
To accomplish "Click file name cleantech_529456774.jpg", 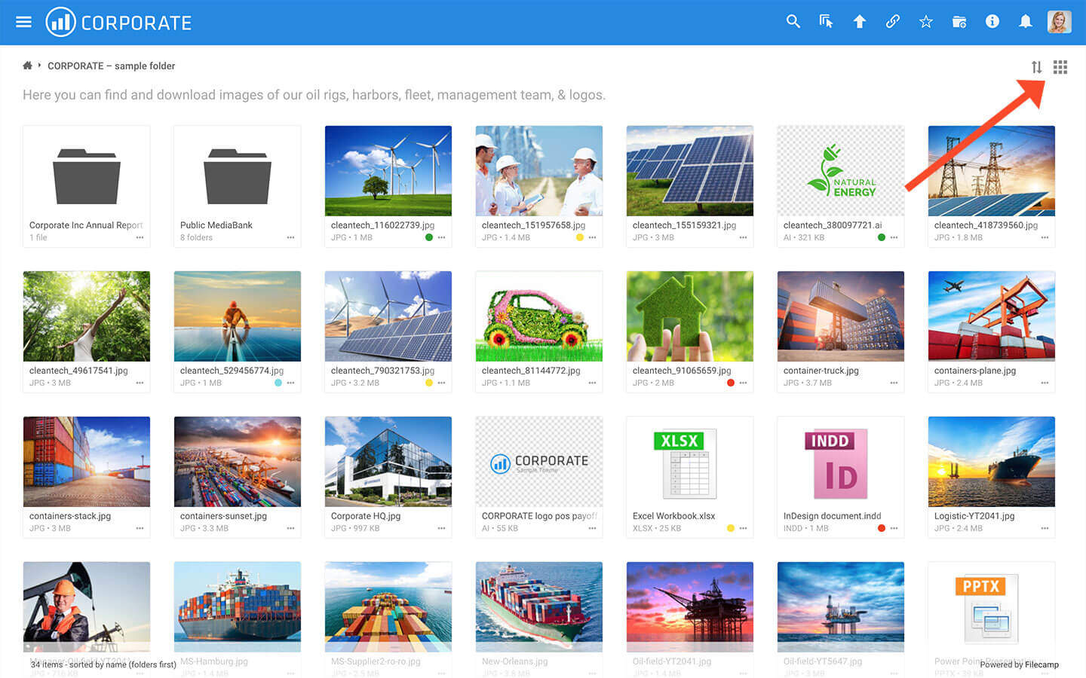I will [x=232, y=371].
